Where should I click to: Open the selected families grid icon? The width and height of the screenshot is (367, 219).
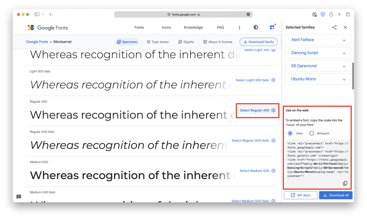coord(272,27)
